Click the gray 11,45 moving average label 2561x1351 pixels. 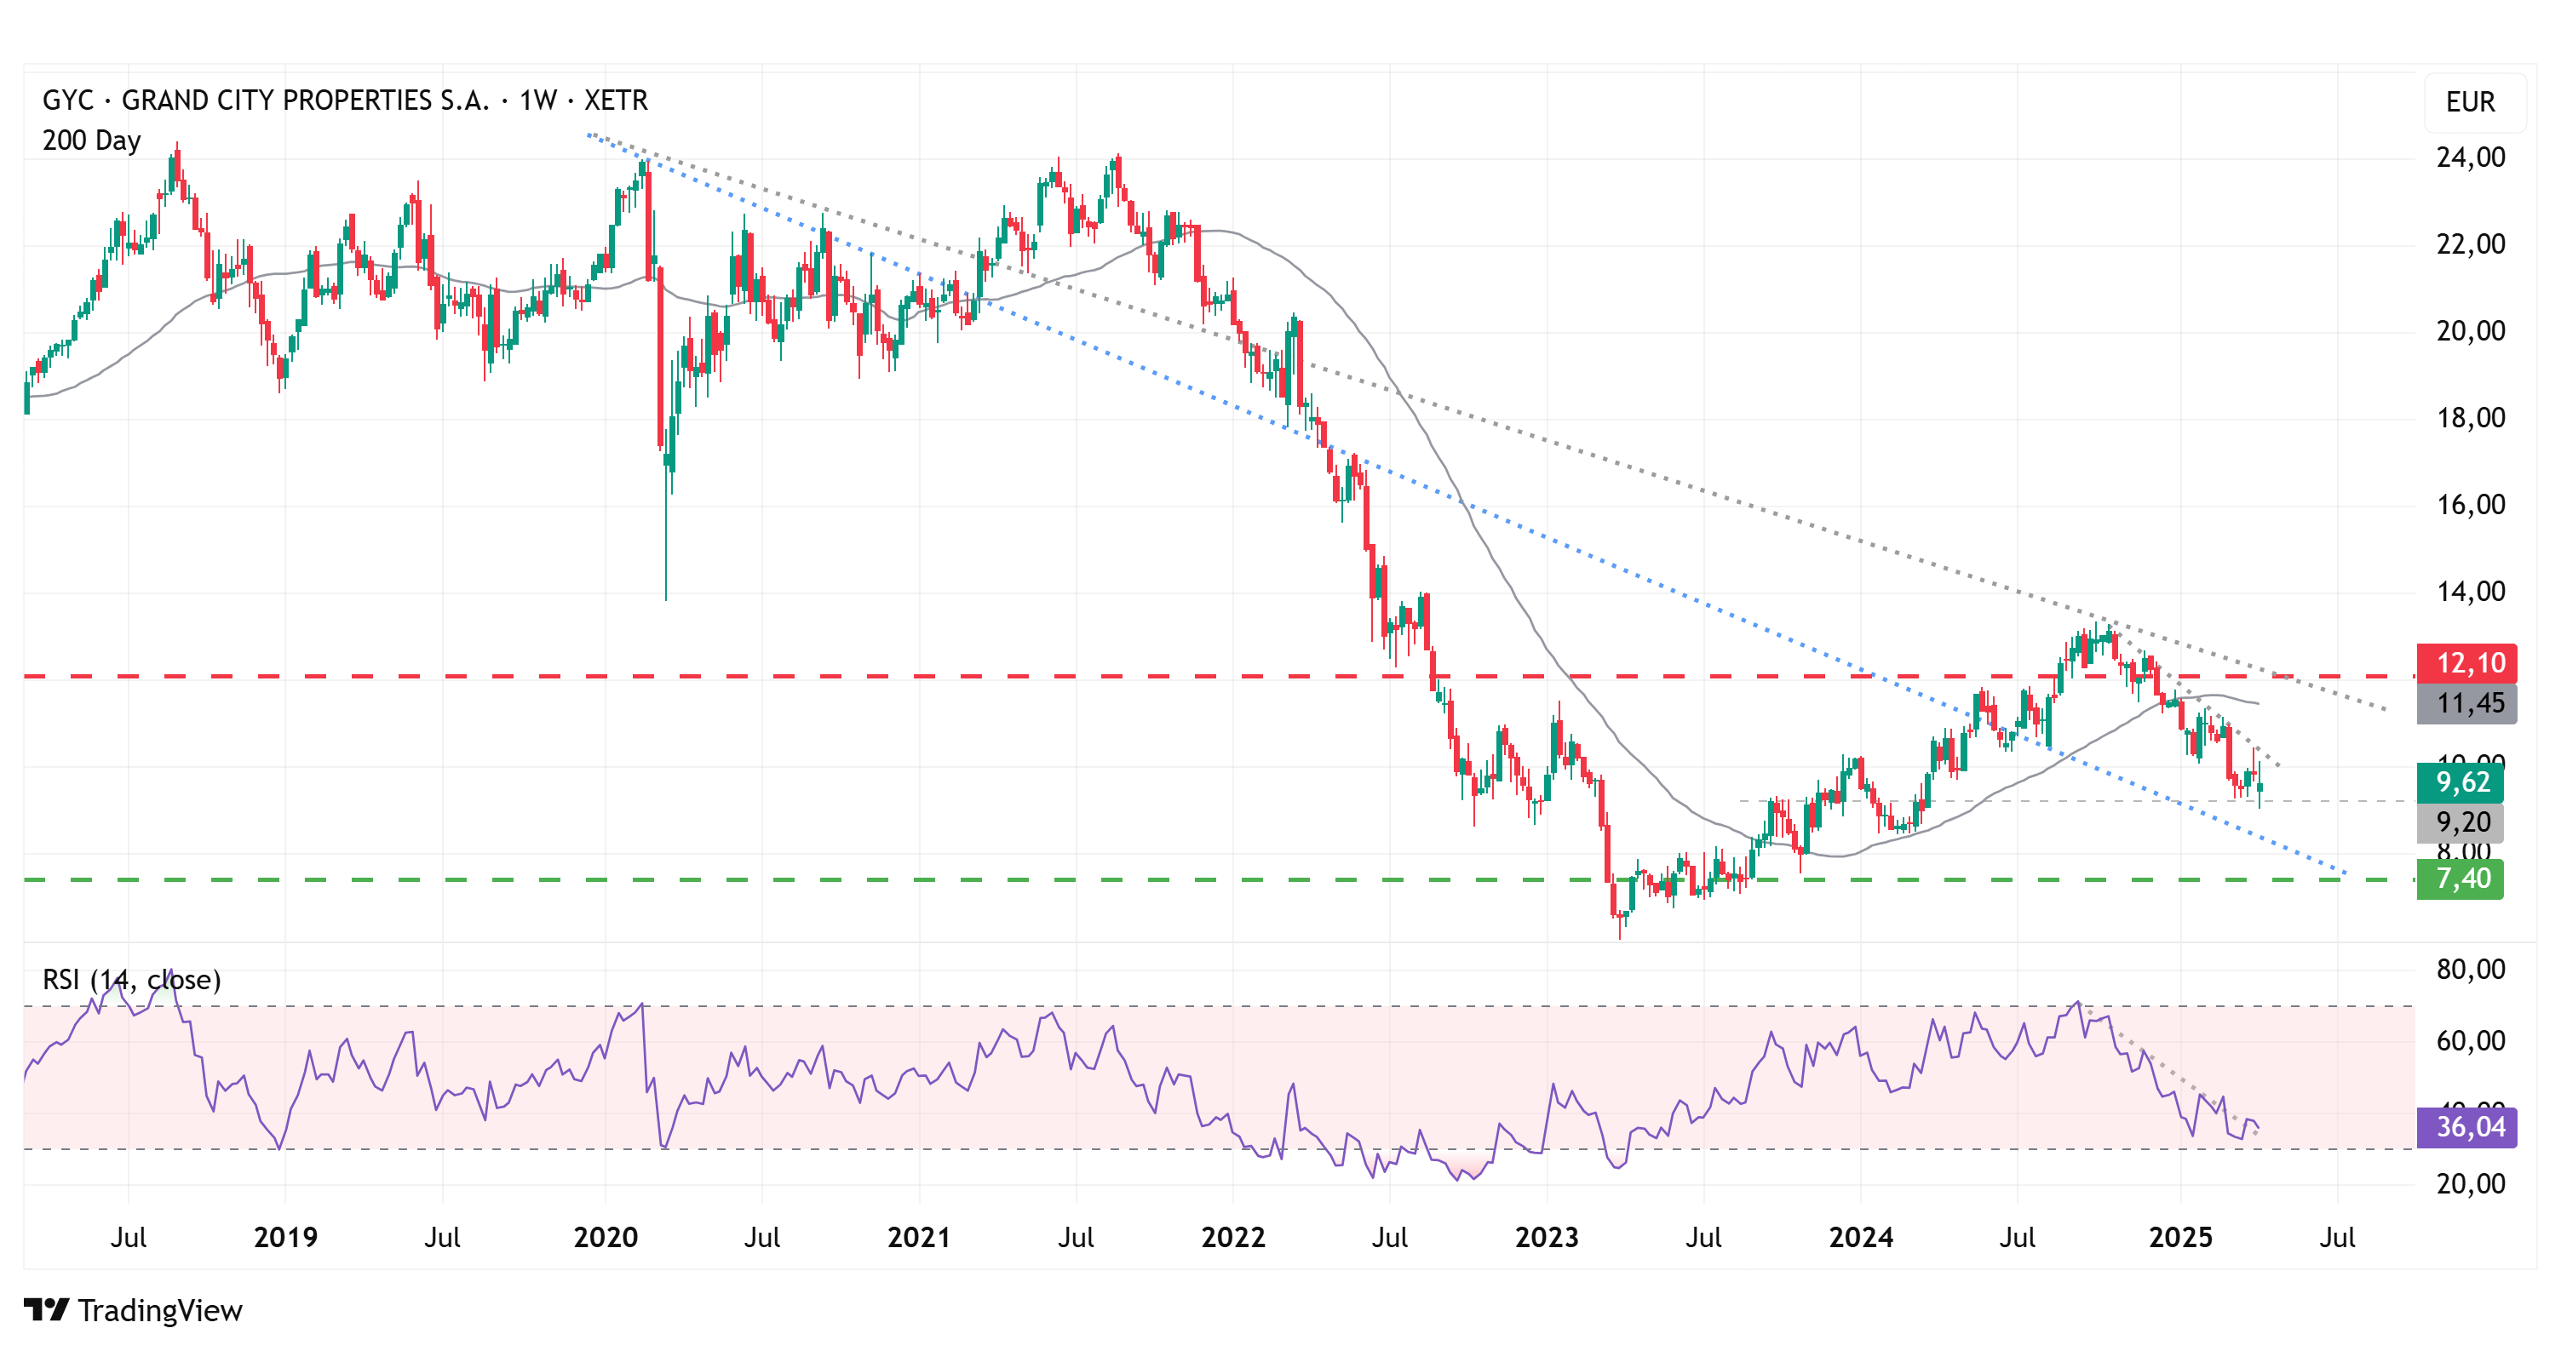2466,703
